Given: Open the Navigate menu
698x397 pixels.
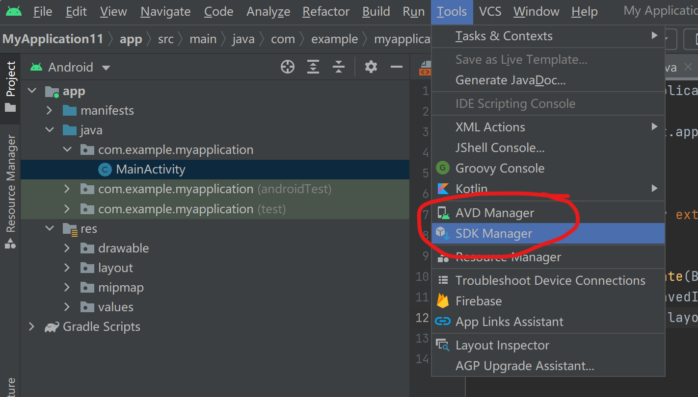Looking at the screenshot, I should pos(165,12).
